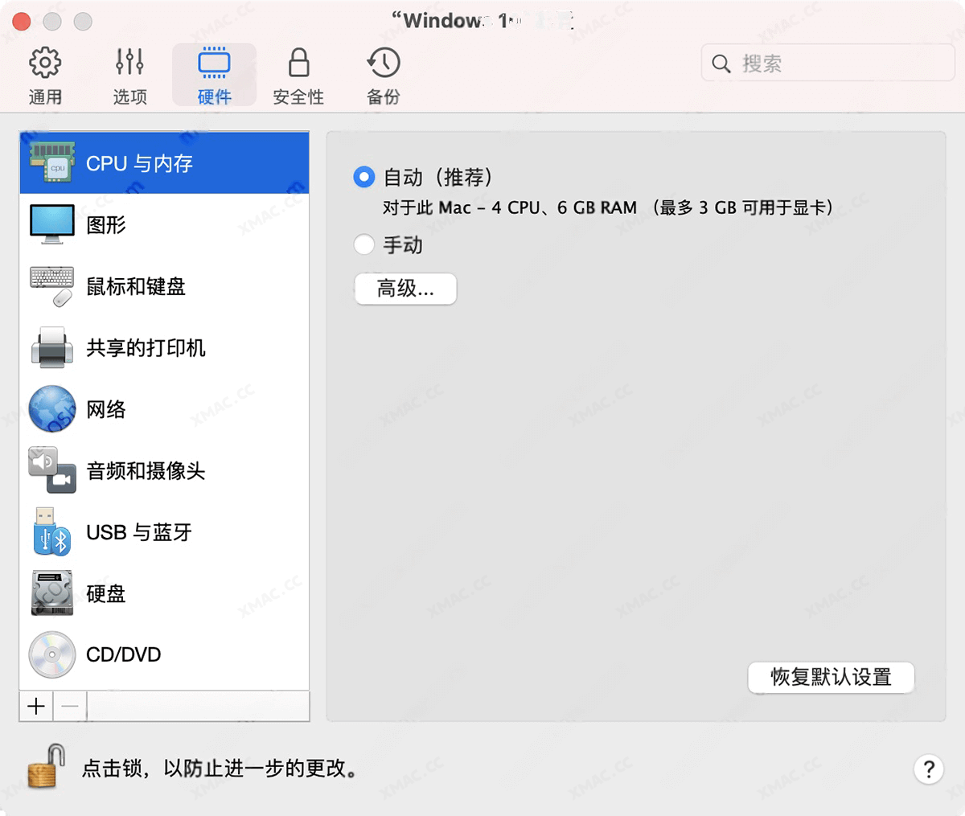Select the 共享的打印机 printer settings
965x816 pixels.
[145, 348]
